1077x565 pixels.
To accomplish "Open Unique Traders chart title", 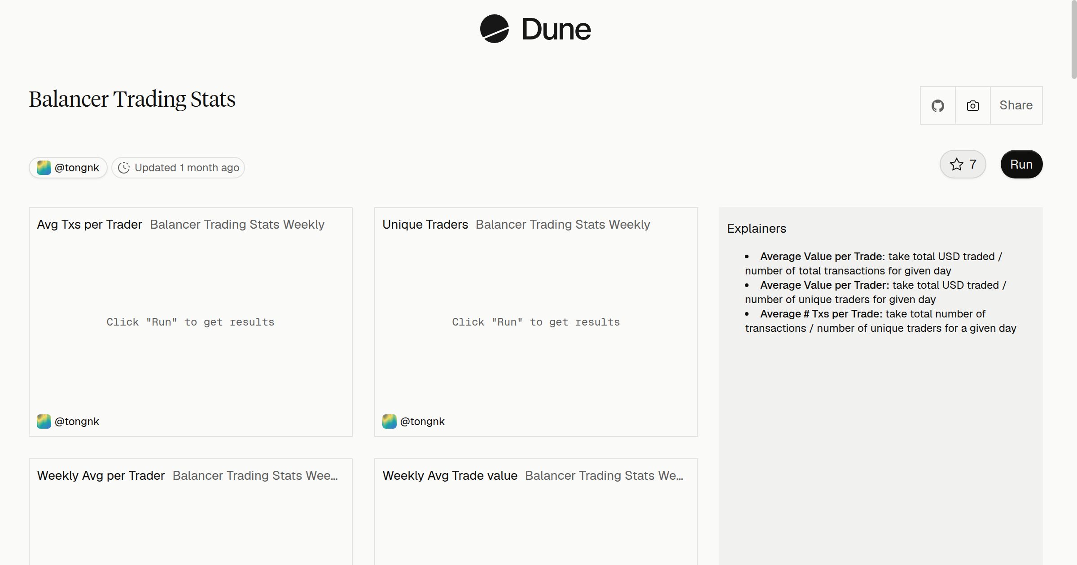I will click(425, 224).
